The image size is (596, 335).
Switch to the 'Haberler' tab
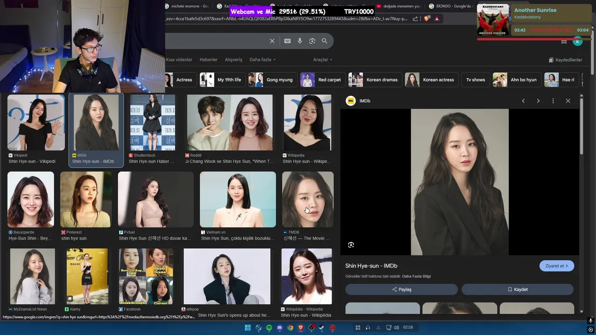209,60
